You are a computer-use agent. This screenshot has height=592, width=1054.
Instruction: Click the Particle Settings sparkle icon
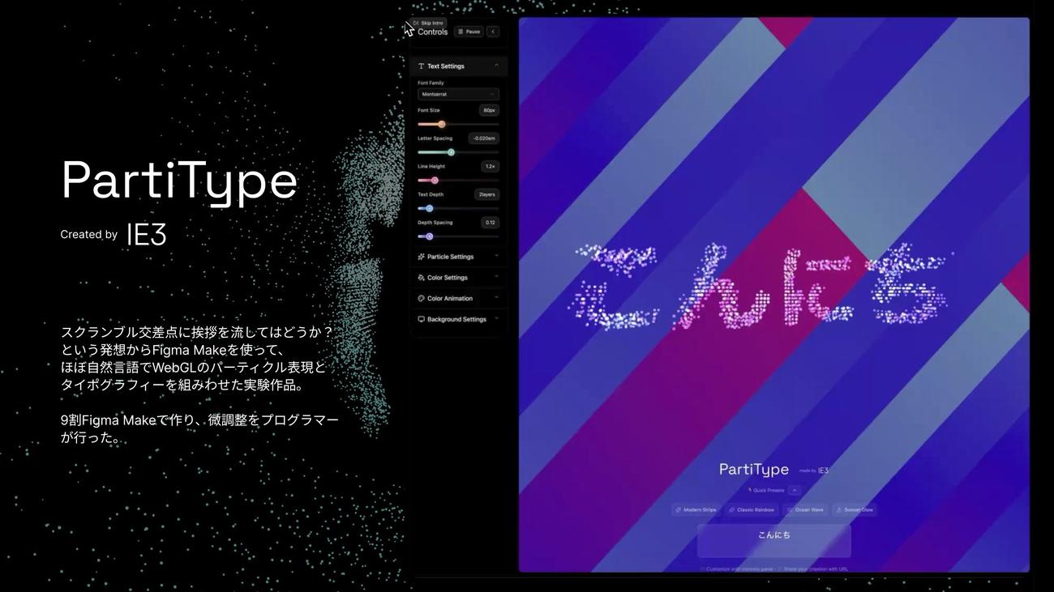421,257
